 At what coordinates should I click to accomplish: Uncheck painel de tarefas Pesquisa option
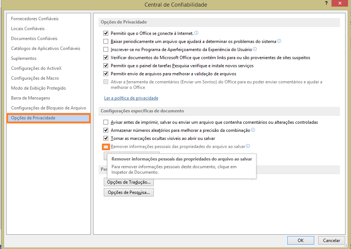point(106,65)
